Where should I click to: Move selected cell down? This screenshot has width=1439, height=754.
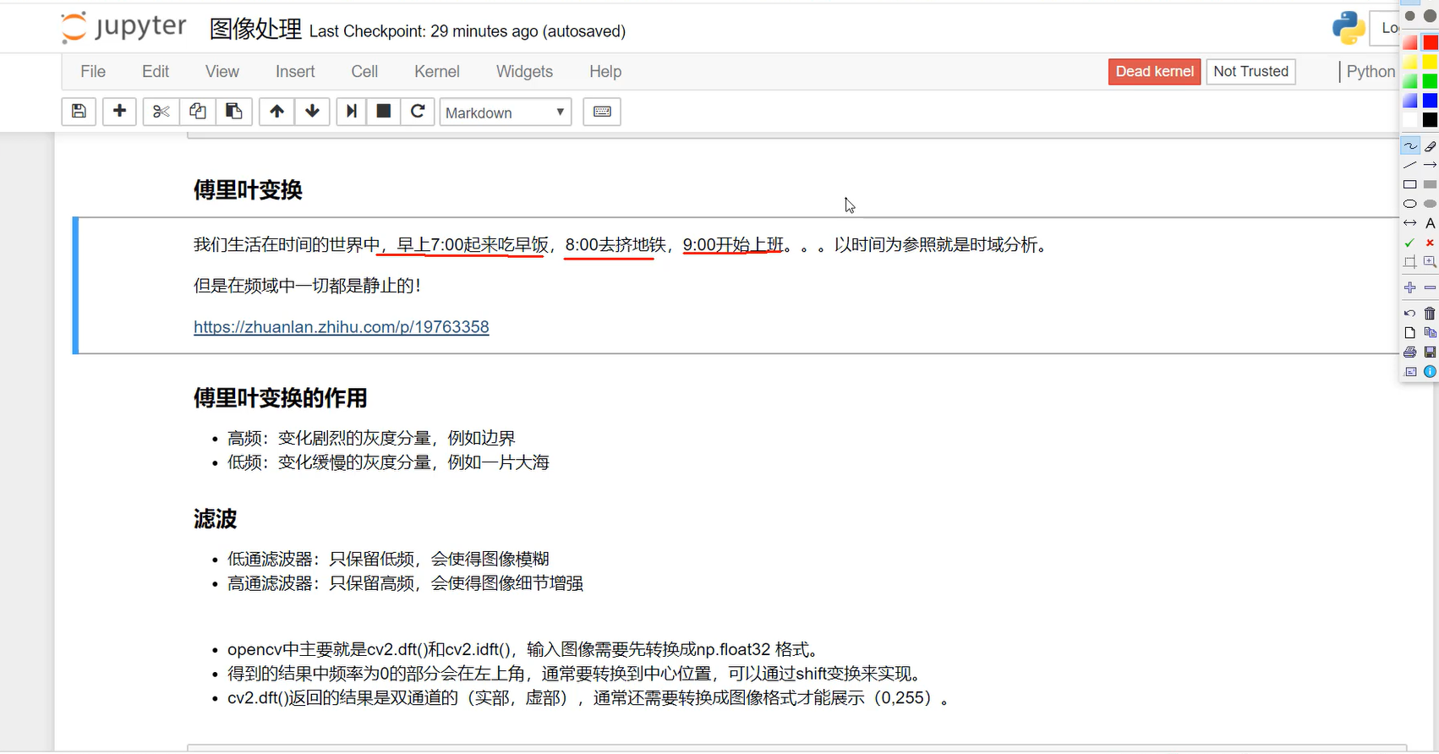(x=312, y=112)
